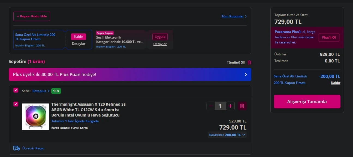Click the quantity field showing 1
Screen dimensions: 353x157
[221, 106]
